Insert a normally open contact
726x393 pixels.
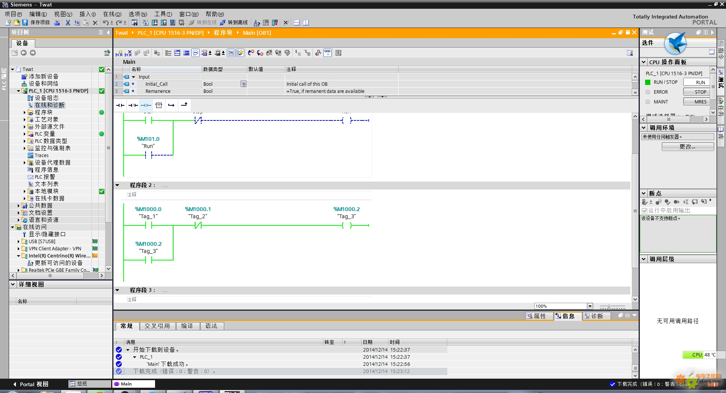tap(120, 105)
